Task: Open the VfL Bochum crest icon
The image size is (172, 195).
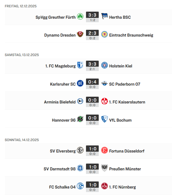Action: [x=104, y=120]
